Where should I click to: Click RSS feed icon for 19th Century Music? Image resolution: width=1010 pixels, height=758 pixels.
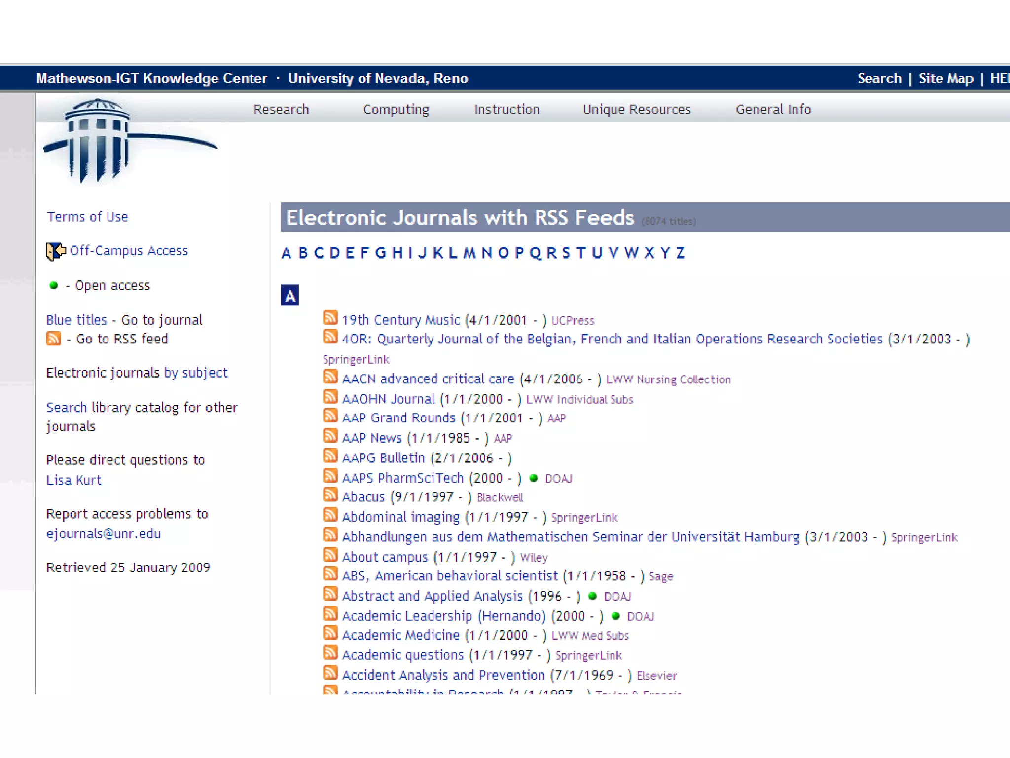click(x=330, y=317)
